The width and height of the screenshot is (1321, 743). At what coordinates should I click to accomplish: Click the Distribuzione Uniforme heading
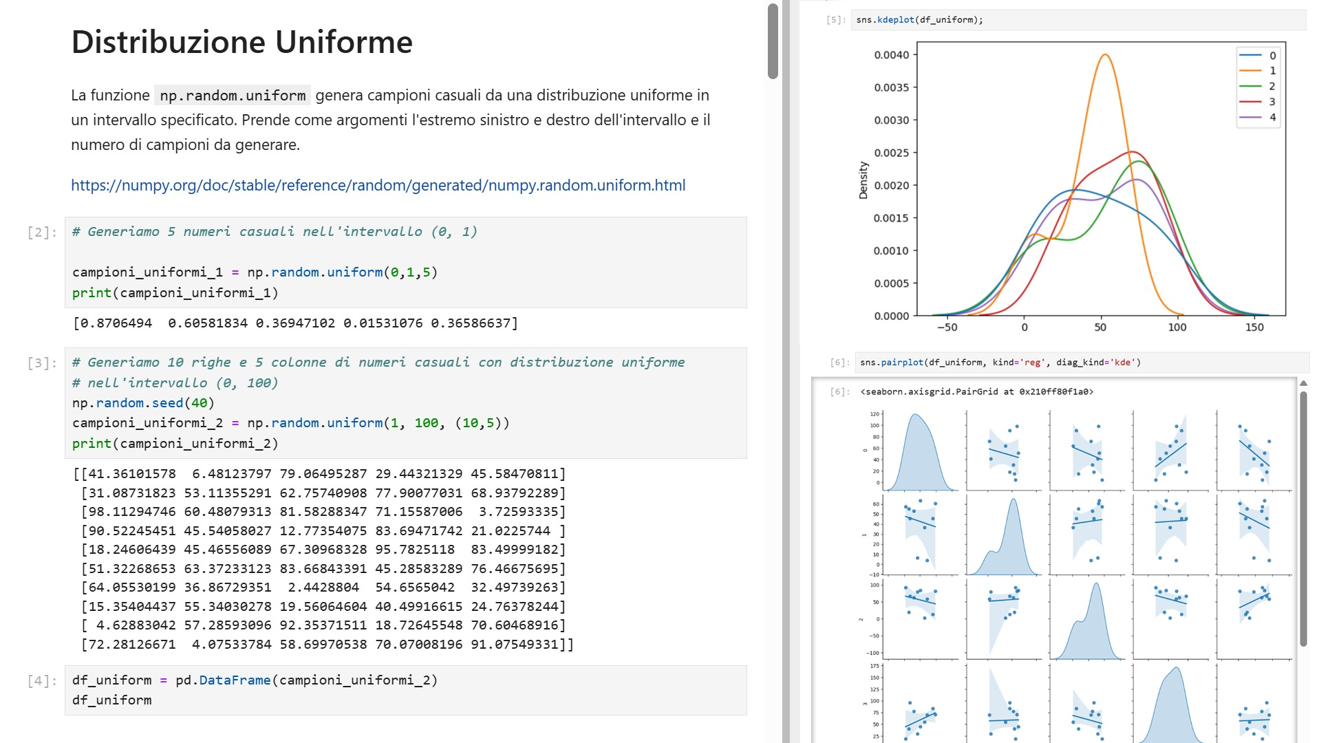point(241,43)
